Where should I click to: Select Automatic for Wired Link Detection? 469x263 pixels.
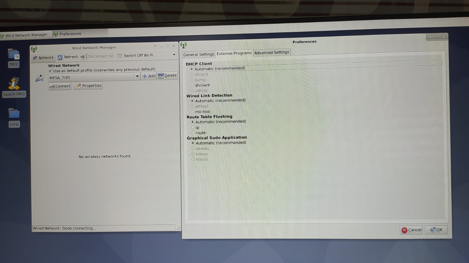point(192,101)
